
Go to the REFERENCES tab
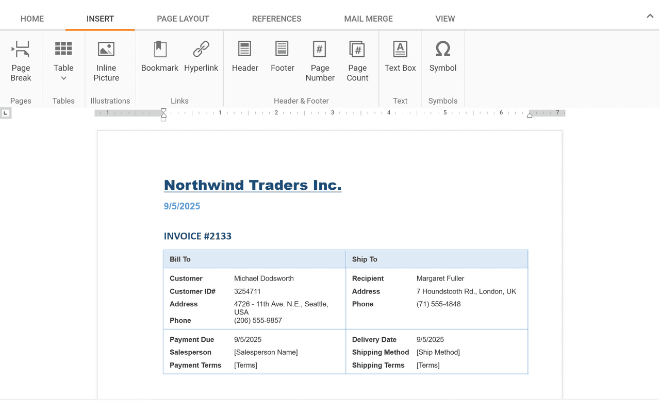point(276,19)
